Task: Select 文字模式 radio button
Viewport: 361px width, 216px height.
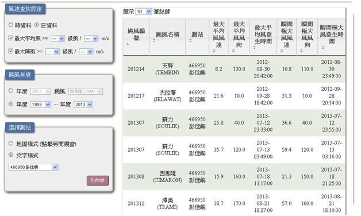Action: pyautogui.click(x=11, y=155)
